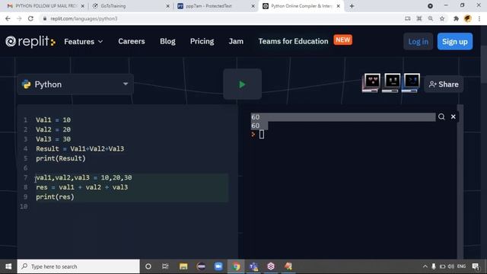Bookmark this page with the star icon
Image resolution: width=487 pixels, height=274 pixels.
click(441, 18)
